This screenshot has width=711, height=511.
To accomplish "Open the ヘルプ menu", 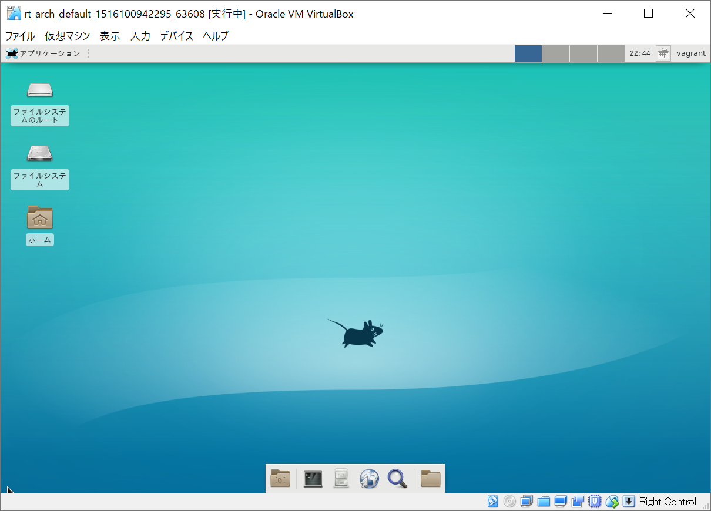I will tap(216, 36).
